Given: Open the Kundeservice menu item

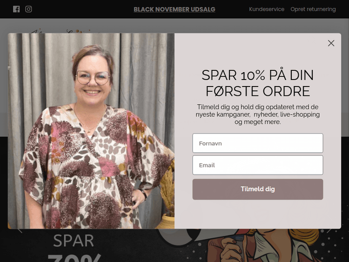Looking at the screenshot, I should (267, 9).
